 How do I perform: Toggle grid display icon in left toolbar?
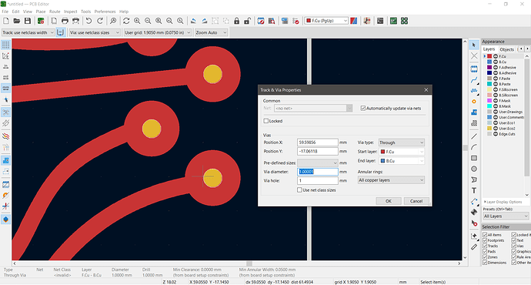pos(5,45)
